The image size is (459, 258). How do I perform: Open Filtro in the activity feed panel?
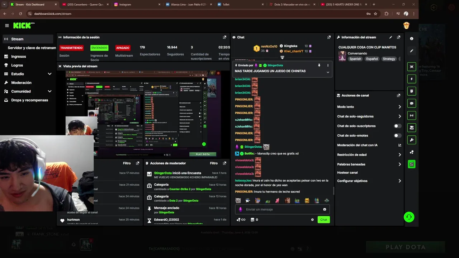click(127, 163)
